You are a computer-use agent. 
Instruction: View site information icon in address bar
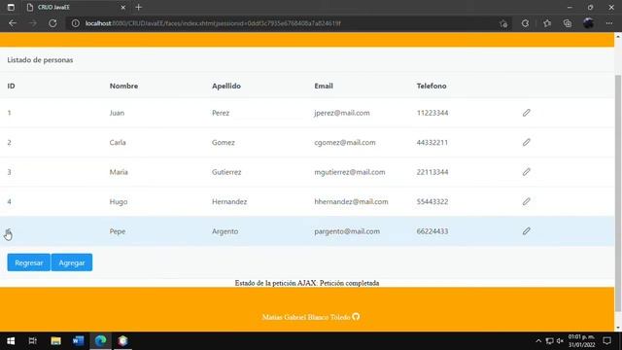tap(75, 23)
